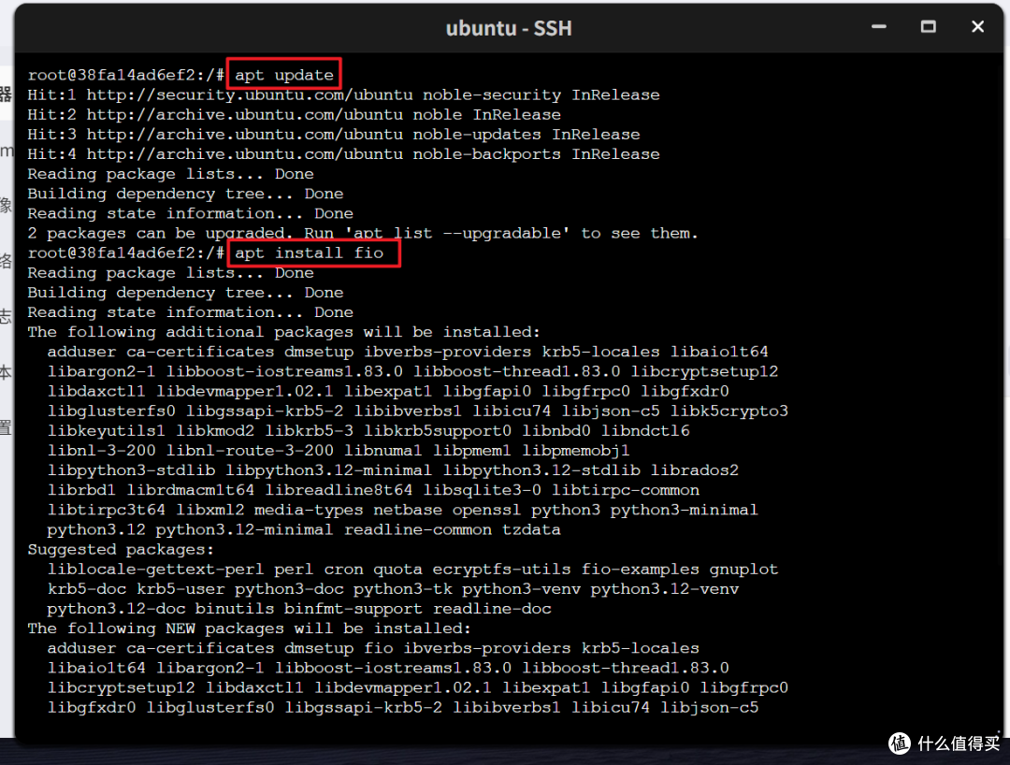Click the Hit:2 archive.ubuntu.com noble InRelease line

click(295, 115)
